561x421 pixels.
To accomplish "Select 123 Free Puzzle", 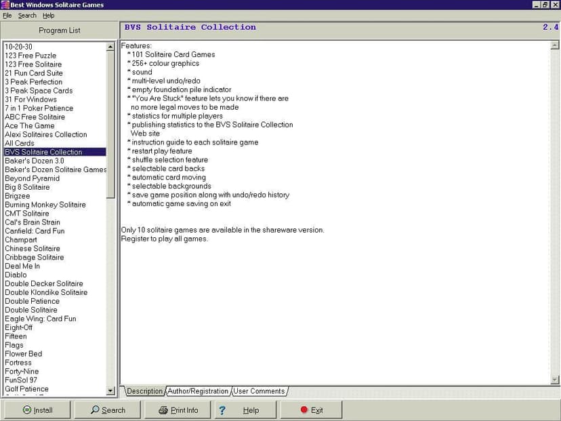I will [x=55, y=56].
